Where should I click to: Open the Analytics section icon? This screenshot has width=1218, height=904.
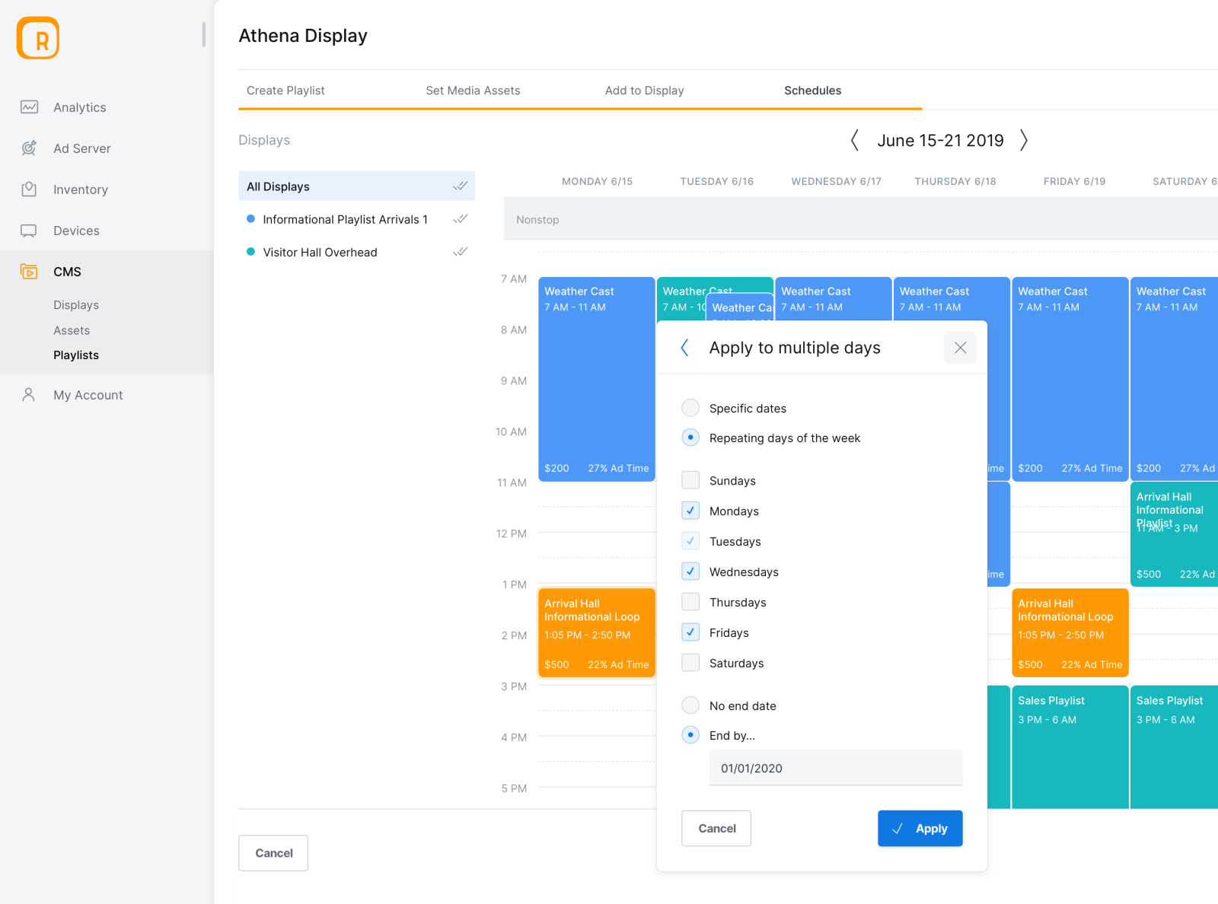click(x=29, y=107)
